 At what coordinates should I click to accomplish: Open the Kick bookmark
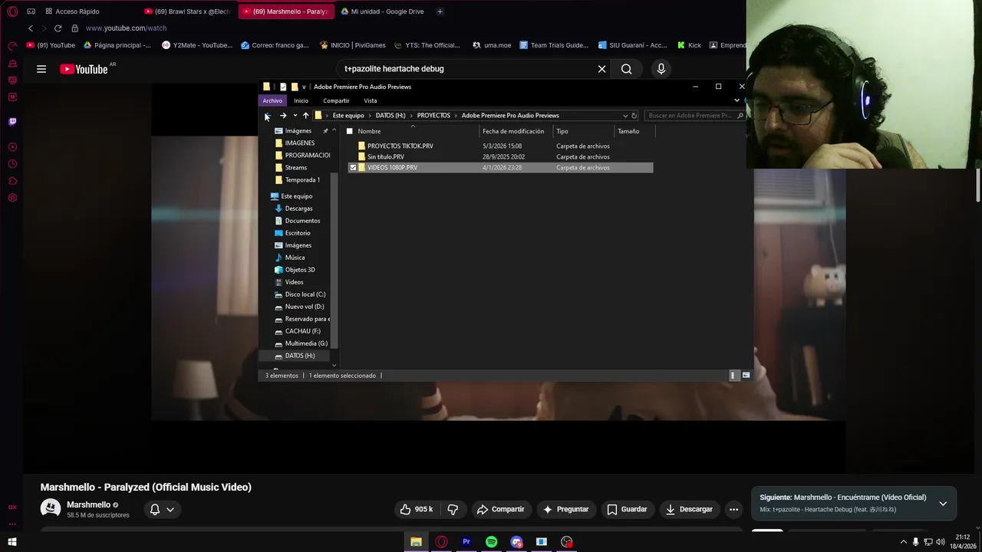point(689,45)
